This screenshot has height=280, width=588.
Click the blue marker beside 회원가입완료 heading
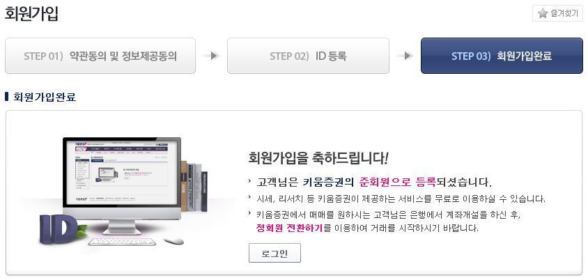pyautogui.click(x=6, y=97)
